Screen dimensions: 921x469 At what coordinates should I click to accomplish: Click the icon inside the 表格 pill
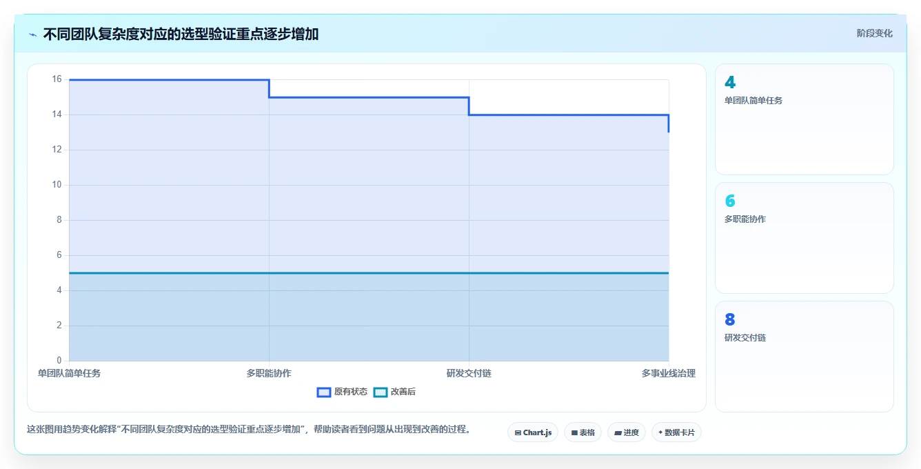(x=574, y=433)
